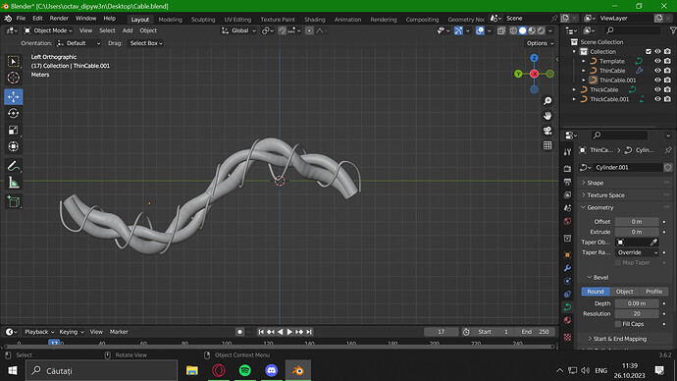Viewport: 677px width, 381px height.
Task: Toggle auto keying record button
Action: coord(239,332)
